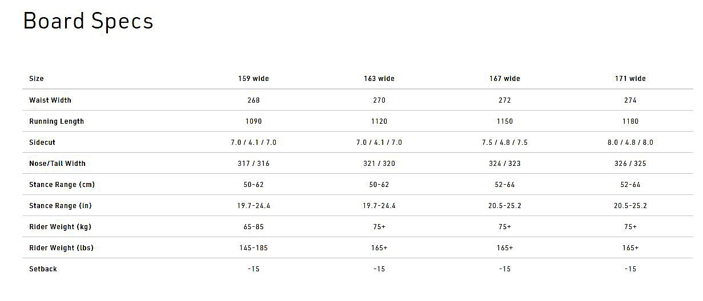Click the sidecut value 7.5 / 4.8 / 7.5
Screen dimensions: 703x301
(505, 143)
